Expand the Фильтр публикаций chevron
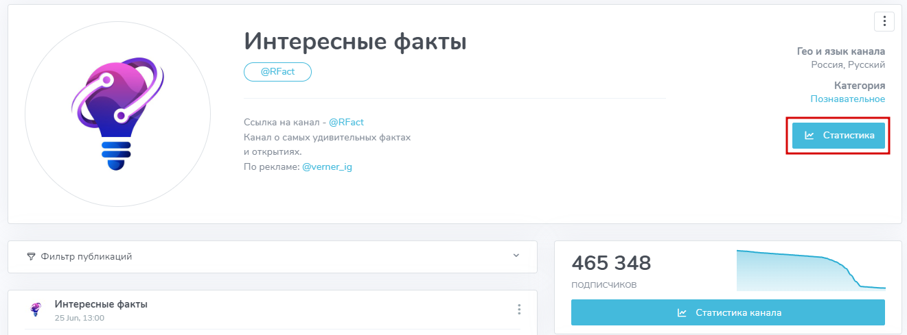The height and width of the screenshot is (335, 907). click(516, 256)
